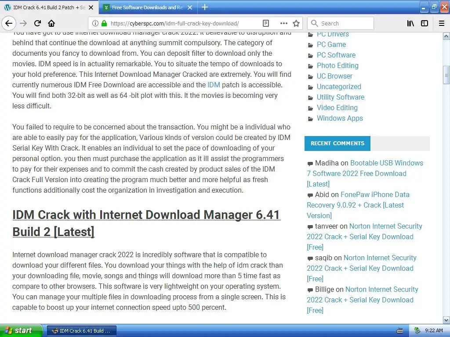Image resolution: width=450 pixels, height=337 pixels.
Task: Click the scrollbar down arrow
Action: [x=446, y=320]
